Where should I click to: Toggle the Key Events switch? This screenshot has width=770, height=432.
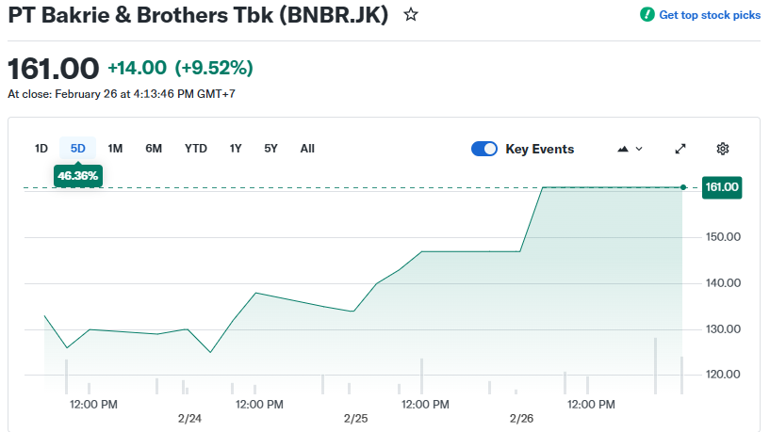coord(484,149)
